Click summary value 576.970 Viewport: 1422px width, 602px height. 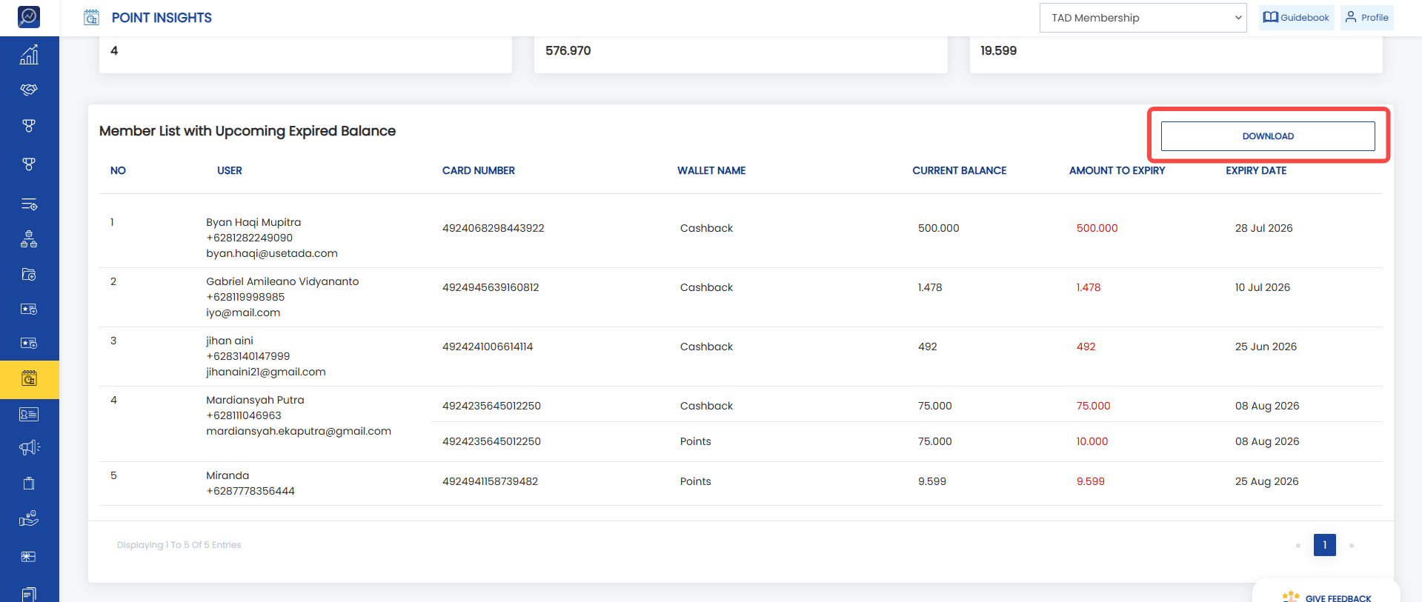pos(568,50)
